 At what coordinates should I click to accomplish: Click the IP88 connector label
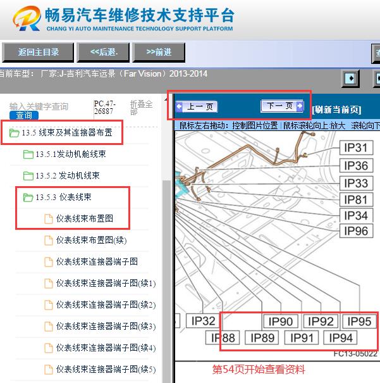[x=223, y=338]
